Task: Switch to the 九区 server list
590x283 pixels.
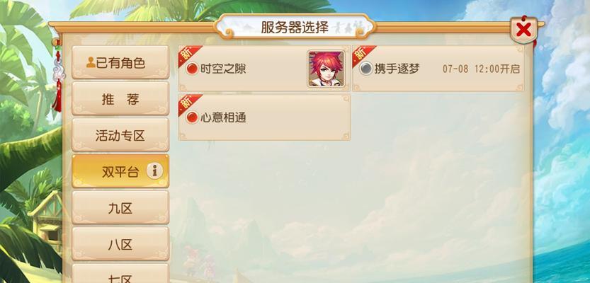Action: [120, 208]
